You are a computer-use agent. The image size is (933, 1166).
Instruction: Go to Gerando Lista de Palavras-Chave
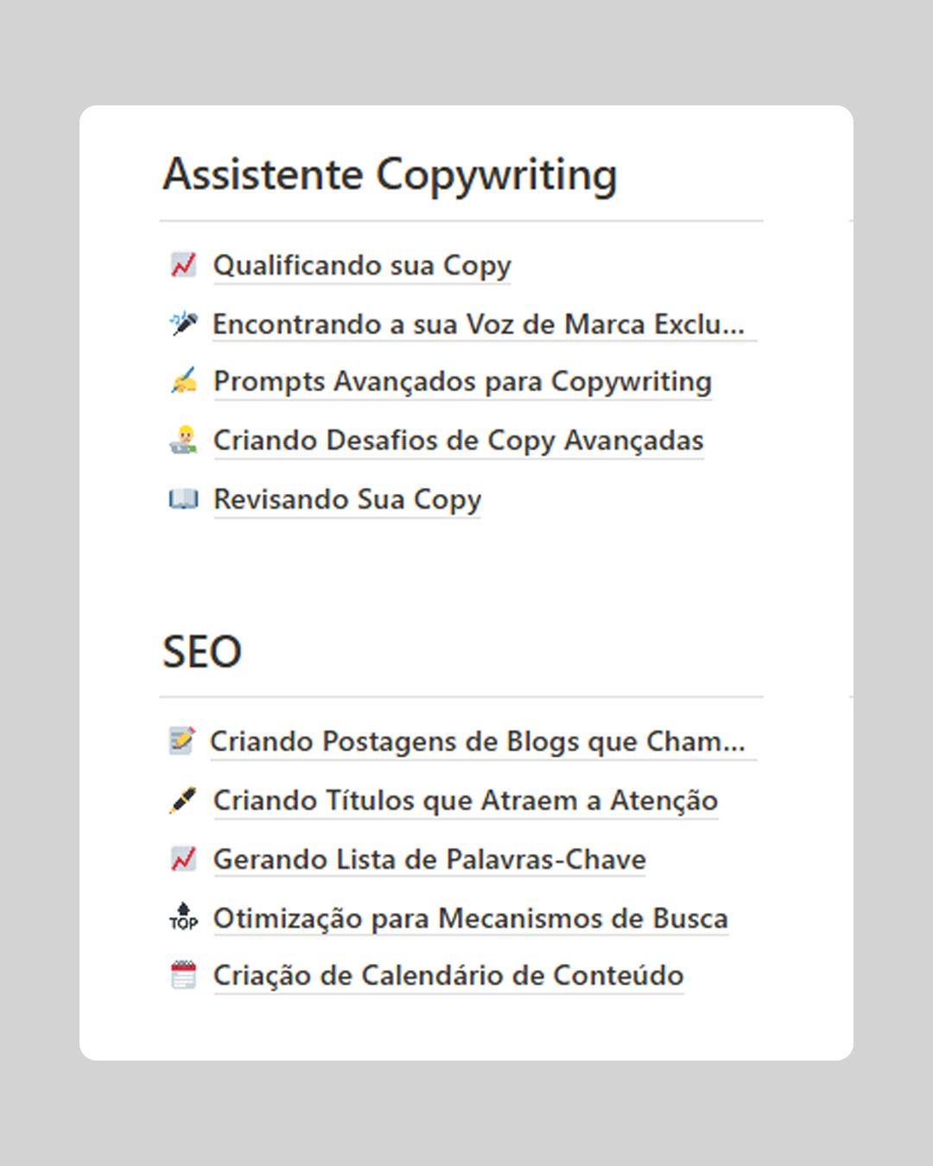pyautogui.click(x=429, y=859)
